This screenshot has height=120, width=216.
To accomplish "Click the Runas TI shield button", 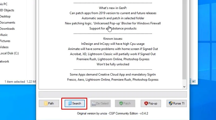I will click(177, 103).
